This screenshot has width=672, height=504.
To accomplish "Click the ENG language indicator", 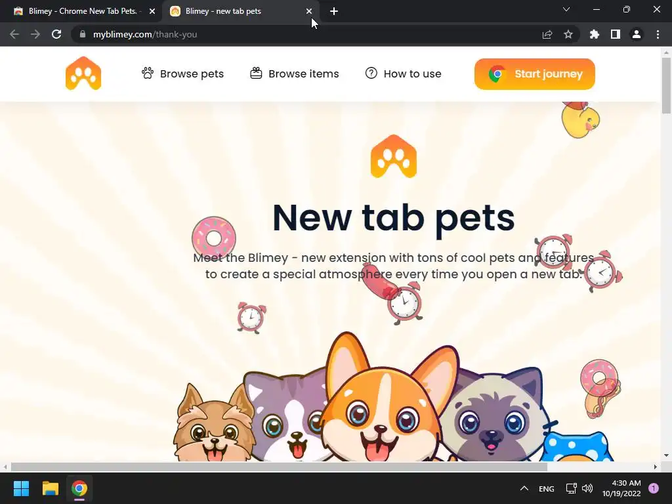I will 547,489.
